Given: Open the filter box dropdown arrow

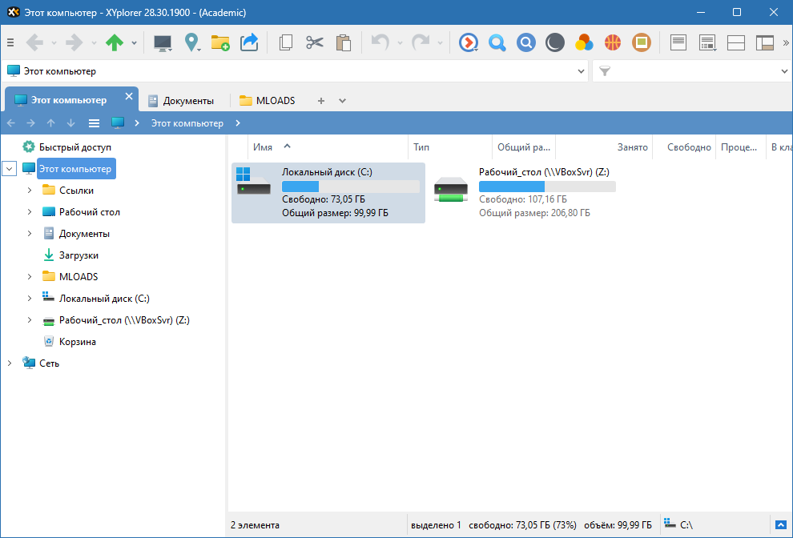Looking at the screenshot, I should 784,71.
